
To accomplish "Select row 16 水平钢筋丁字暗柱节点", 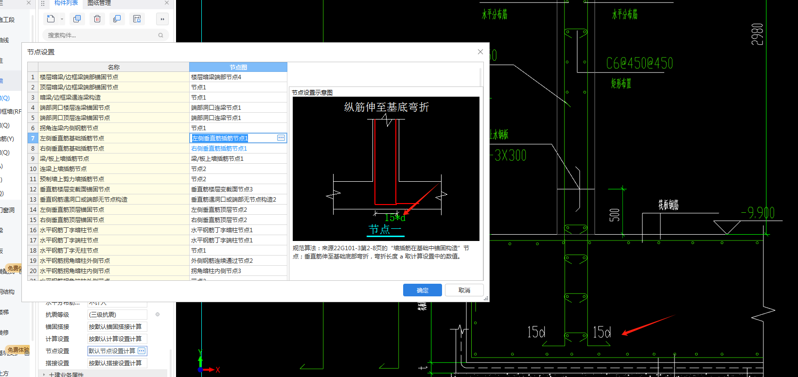I will pyautogui.click(x=113, y=230).
